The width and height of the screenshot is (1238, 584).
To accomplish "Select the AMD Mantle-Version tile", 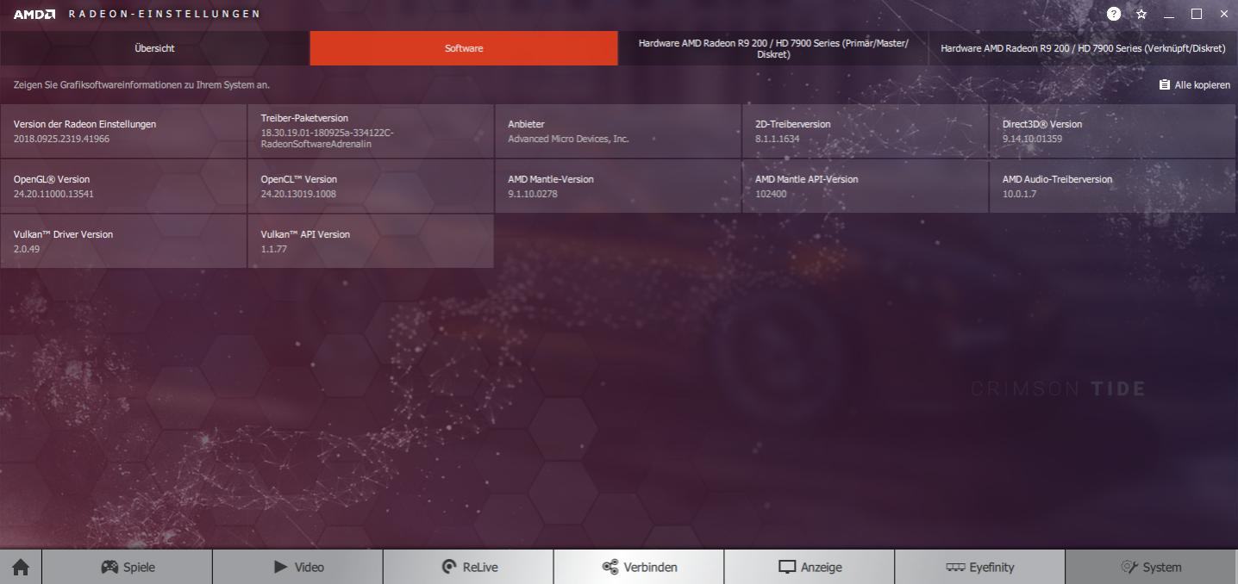I will tap(618, 186).
